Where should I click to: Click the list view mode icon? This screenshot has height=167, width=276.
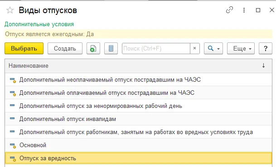[111, 48]
